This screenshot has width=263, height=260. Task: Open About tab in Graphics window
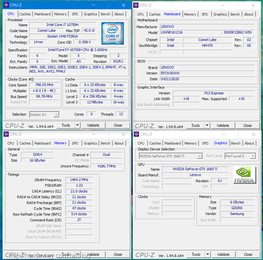coord(249,143)
